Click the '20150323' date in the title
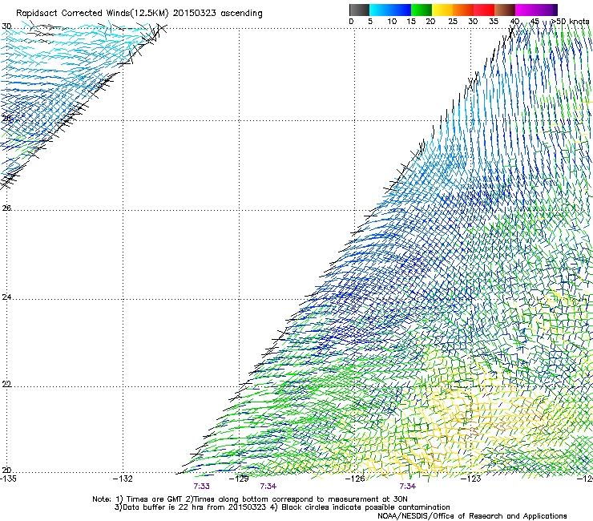593x521 pixels. pos(195,14)
